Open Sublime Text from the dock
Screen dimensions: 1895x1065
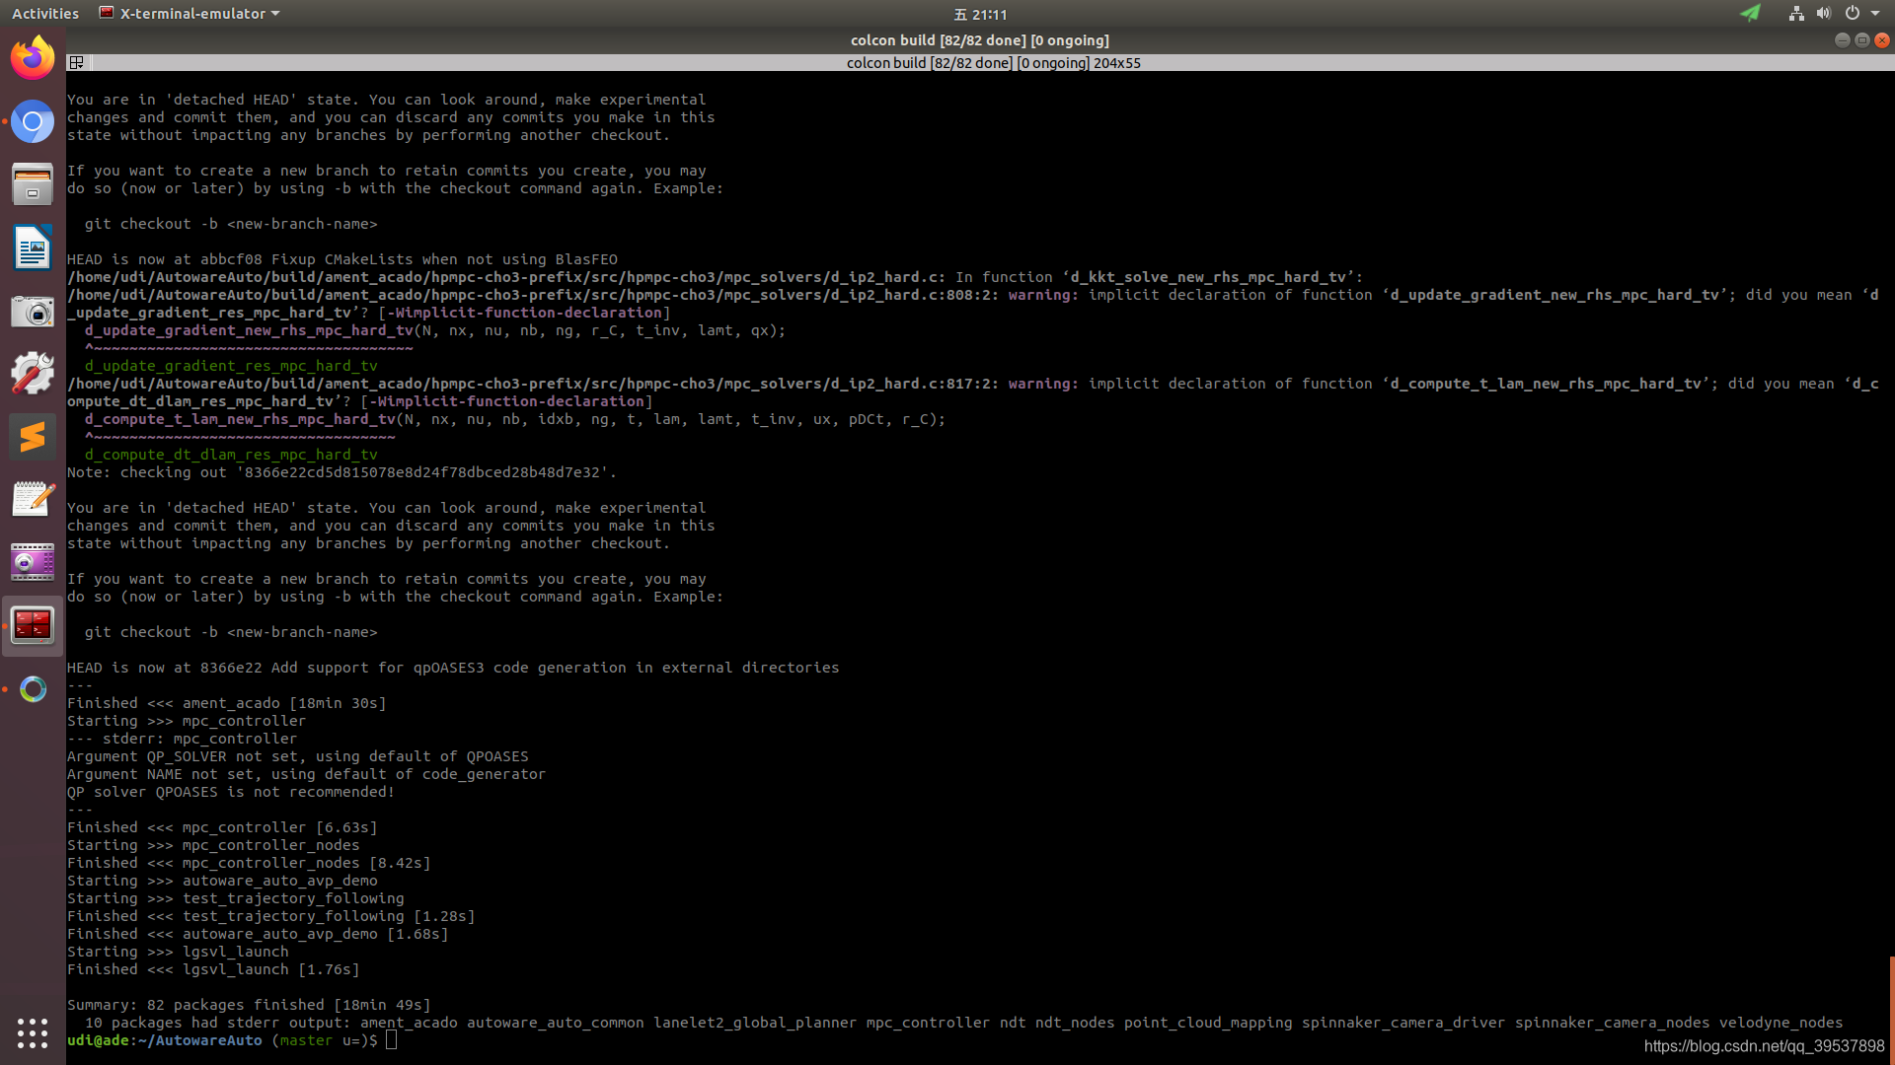[x=33, y=437]
